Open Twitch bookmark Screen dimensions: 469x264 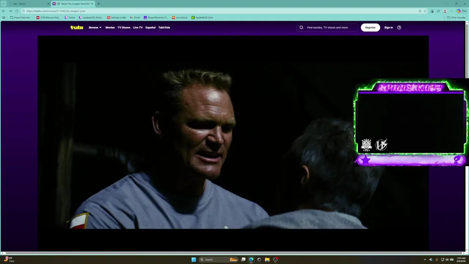click(70, 18)
